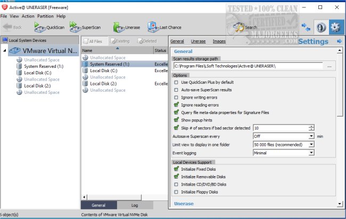Screen dimensions: 346x219
Task: Toggle Query file meta-data properties option
Action: (x=176, y=112)
